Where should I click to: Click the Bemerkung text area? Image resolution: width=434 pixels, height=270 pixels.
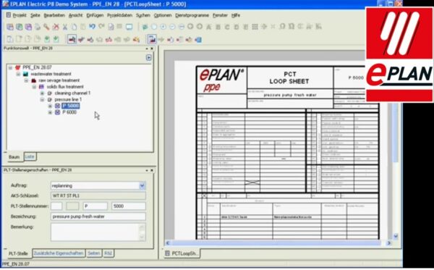(x=98, y=232)
